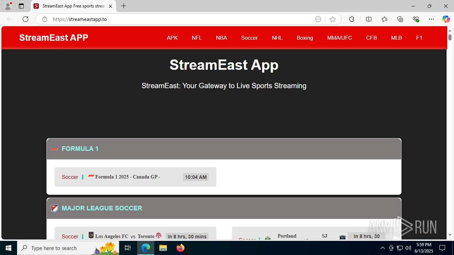Refresh the current page
This screenshot has height=255, width=454.
point(26,19)
